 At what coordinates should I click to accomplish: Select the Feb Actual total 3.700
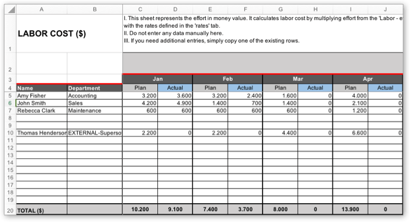[245, 209]
